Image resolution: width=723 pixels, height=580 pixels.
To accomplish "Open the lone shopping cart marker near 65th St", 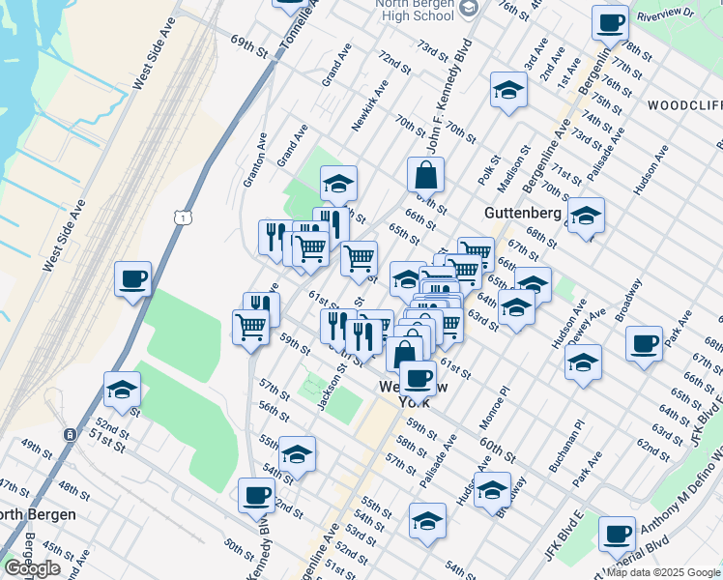I will coord(360,260).
